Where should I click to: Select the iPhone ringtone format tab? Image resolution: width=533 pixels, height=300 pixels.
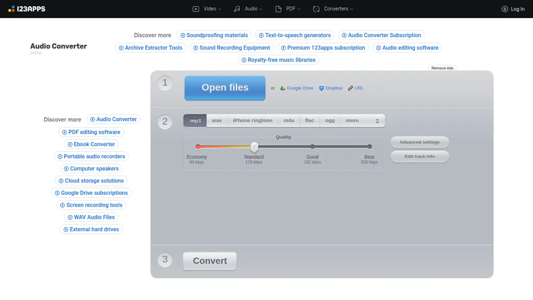point(252,121)
